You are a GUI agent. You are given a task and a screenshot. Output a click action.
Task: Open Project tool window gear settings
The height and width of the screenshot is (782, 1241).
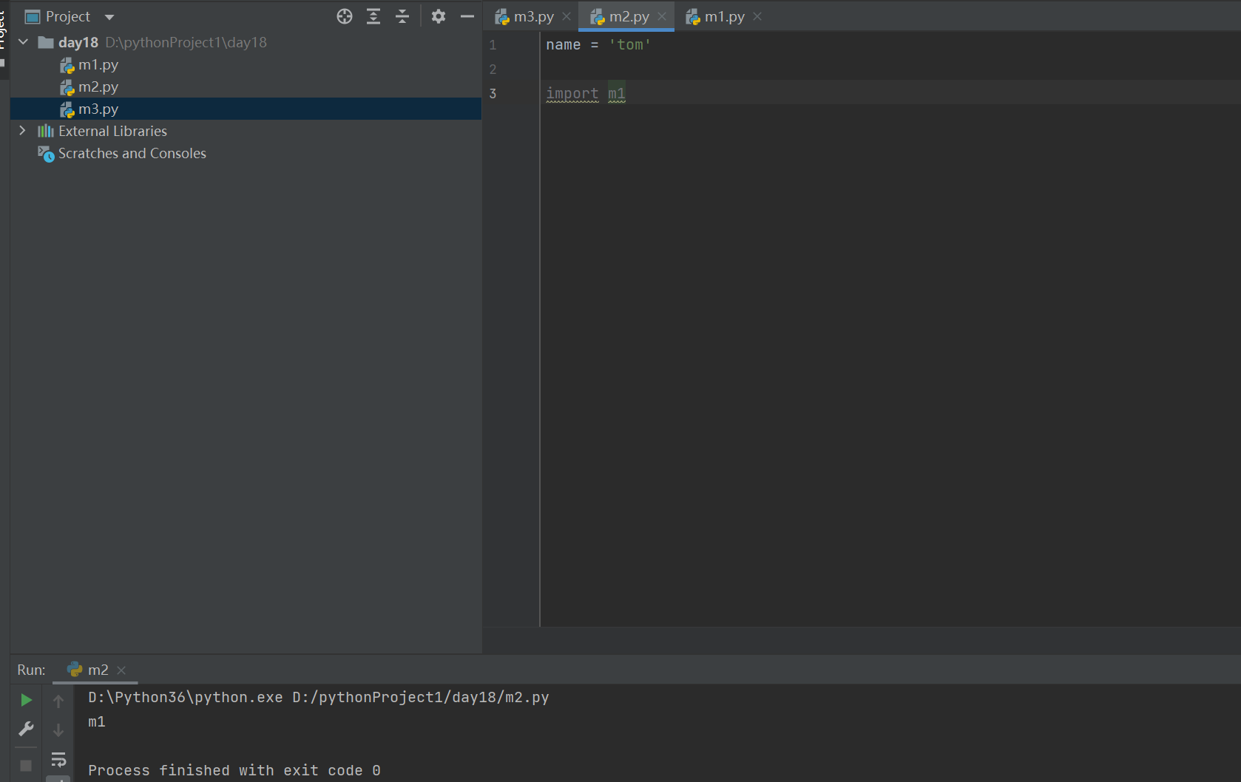pos(439,16)
